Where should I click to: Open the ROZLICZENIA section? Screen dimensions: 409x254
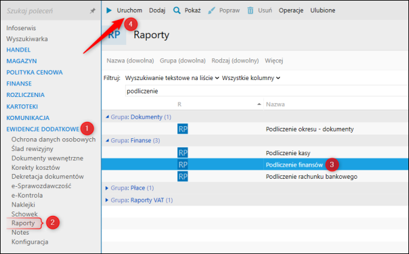pyautogui.click(x=25, y=95)
